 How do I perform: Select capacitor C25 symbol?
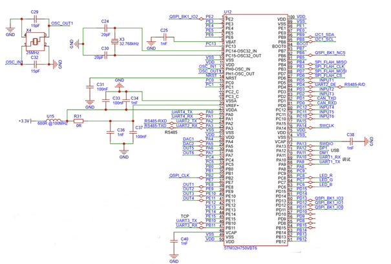coord(164,37)
